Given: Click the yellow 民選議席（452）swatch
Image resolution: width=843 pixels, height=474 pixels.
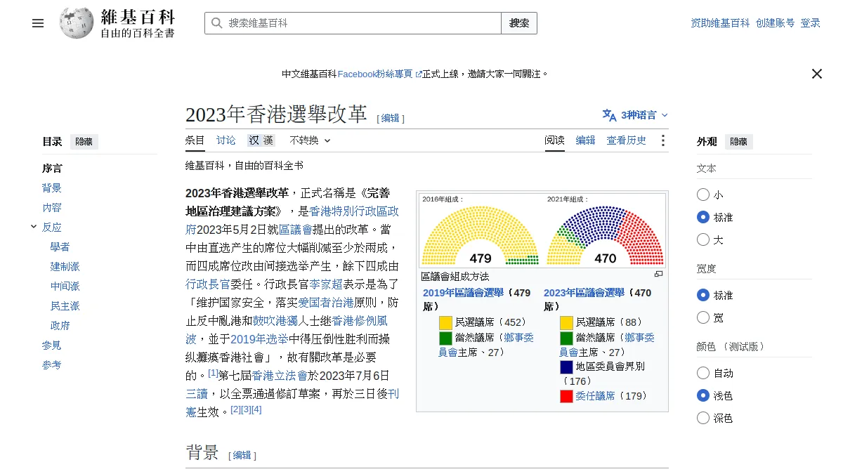Looking at the screenshot, I should click(445, 322).
